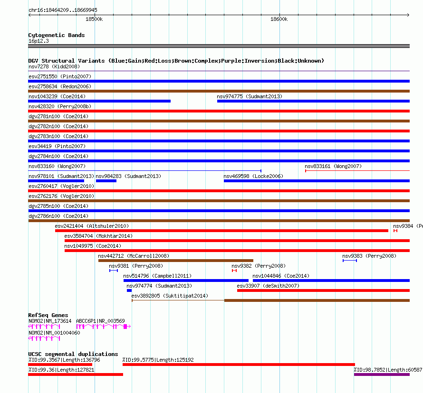
Task: Click the nsv1049975 (Coe2014) label
Action: (x=93, y=246)
